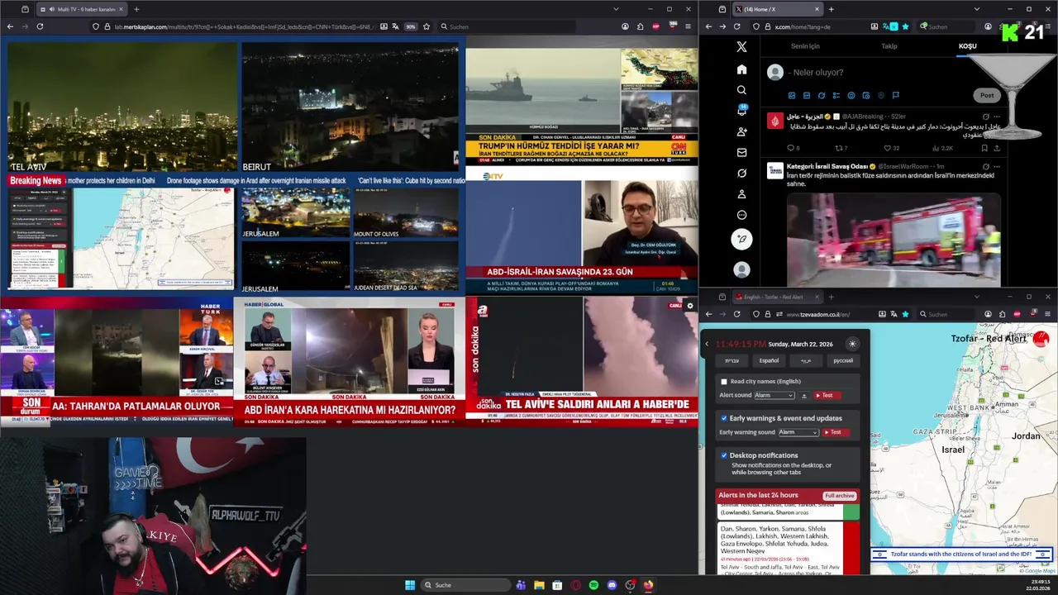Switch to Takip tab on X
Image resolution: width=1058 pixels, height=595 pixels.
click(889, 46)
